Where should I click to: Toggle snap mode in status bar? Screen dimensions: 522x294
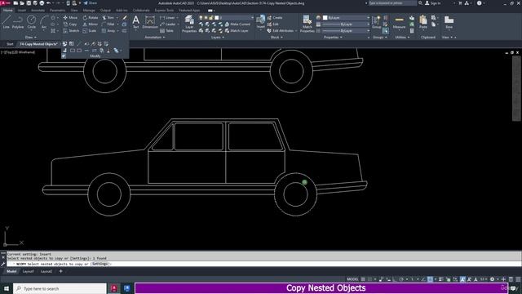click(x=370, y=279)
